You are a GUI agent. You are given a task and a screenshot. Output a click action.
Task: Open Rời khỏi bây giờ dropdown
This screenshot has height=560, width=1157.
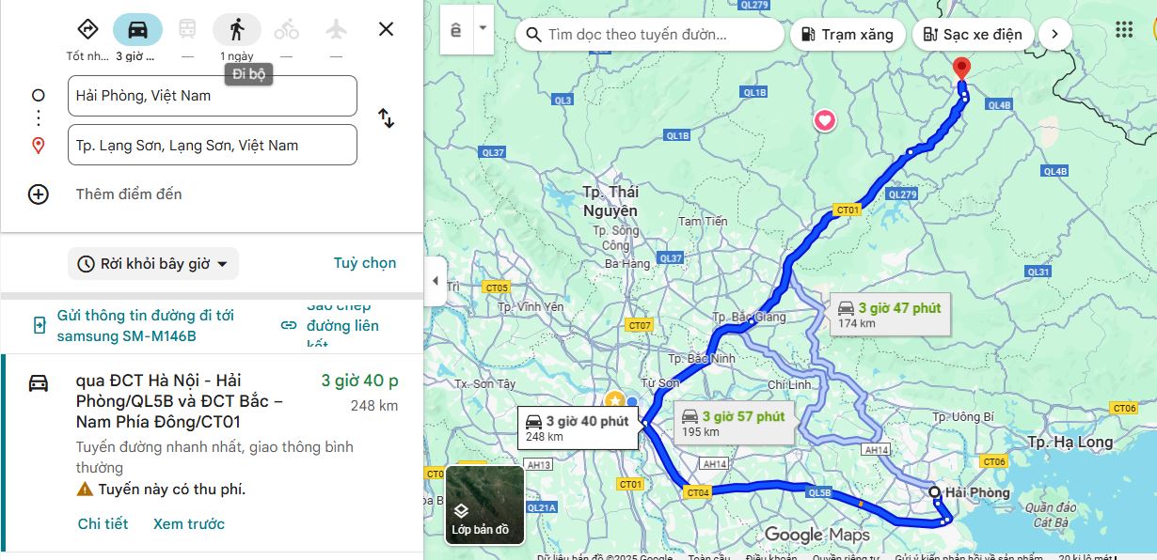(x=153, y=264)
